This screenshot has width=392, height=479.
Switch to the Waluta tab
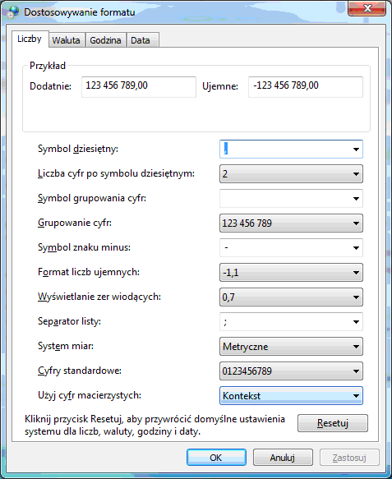coord(66,40)
